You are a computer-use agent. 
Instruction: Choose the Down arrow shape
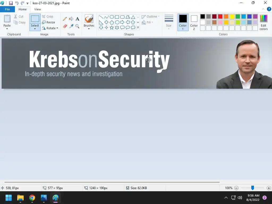[101, 27]
